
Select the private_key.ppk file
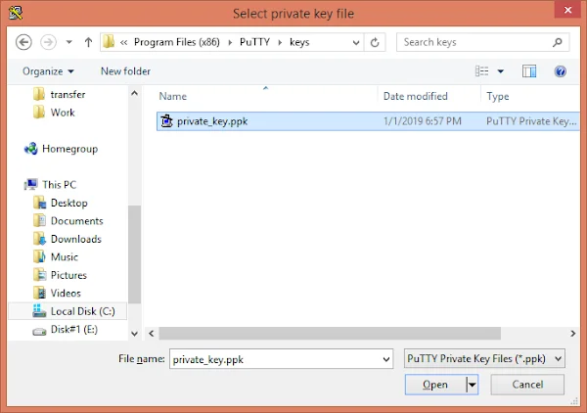pos(368,121)
